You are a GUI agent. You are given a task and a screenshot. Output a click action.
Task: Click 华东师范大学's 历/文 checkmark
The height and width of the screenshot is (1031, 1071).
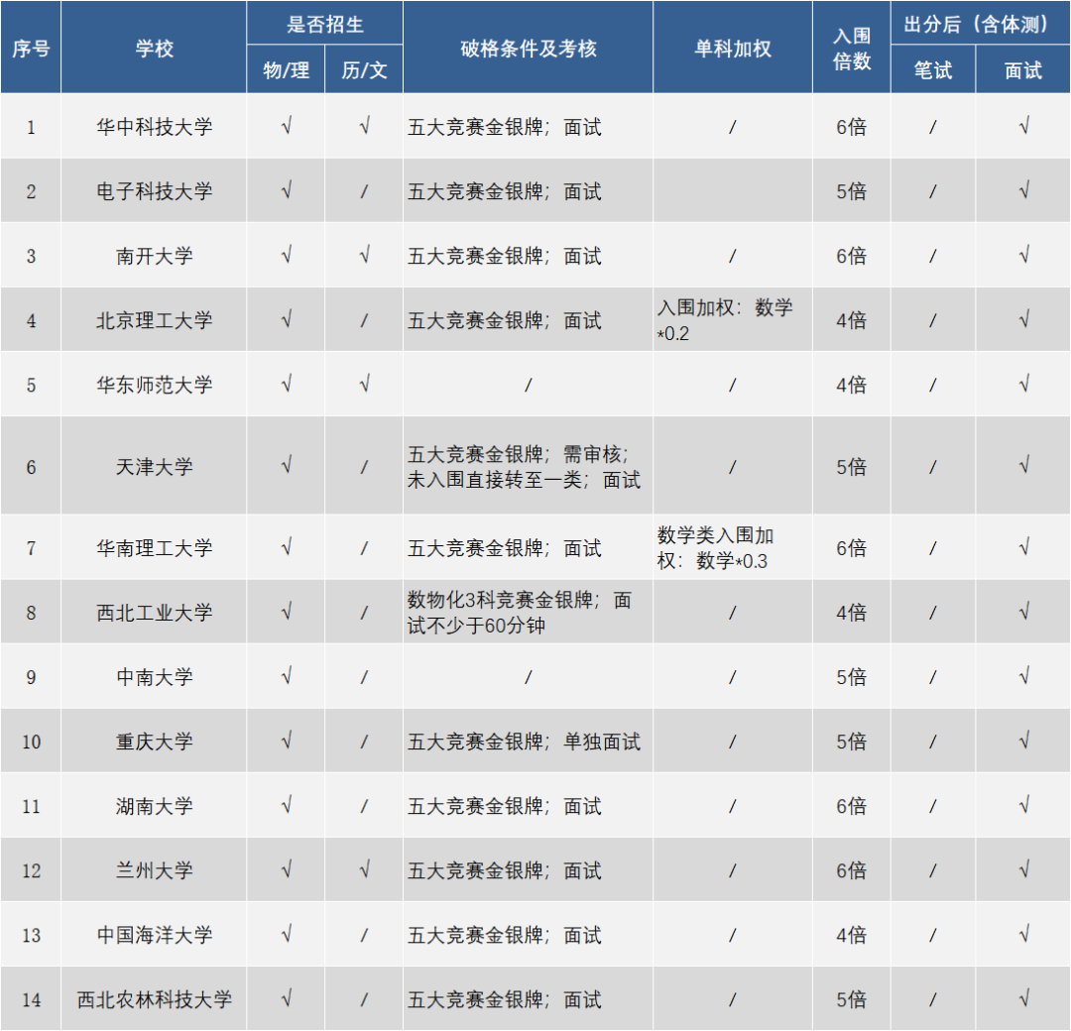(364, 385)
